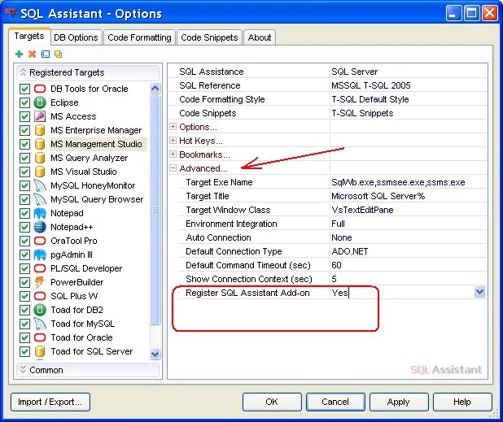503x422 pixels.
Task: Click the Toad for SQL Server cylinder icon
Action: point(40,351)
